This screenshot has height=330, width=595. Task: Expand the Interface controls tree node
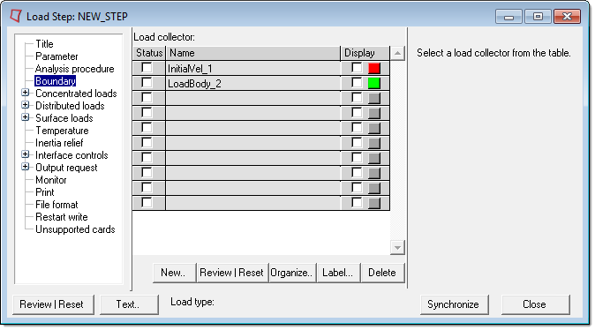tap(26, 154)
